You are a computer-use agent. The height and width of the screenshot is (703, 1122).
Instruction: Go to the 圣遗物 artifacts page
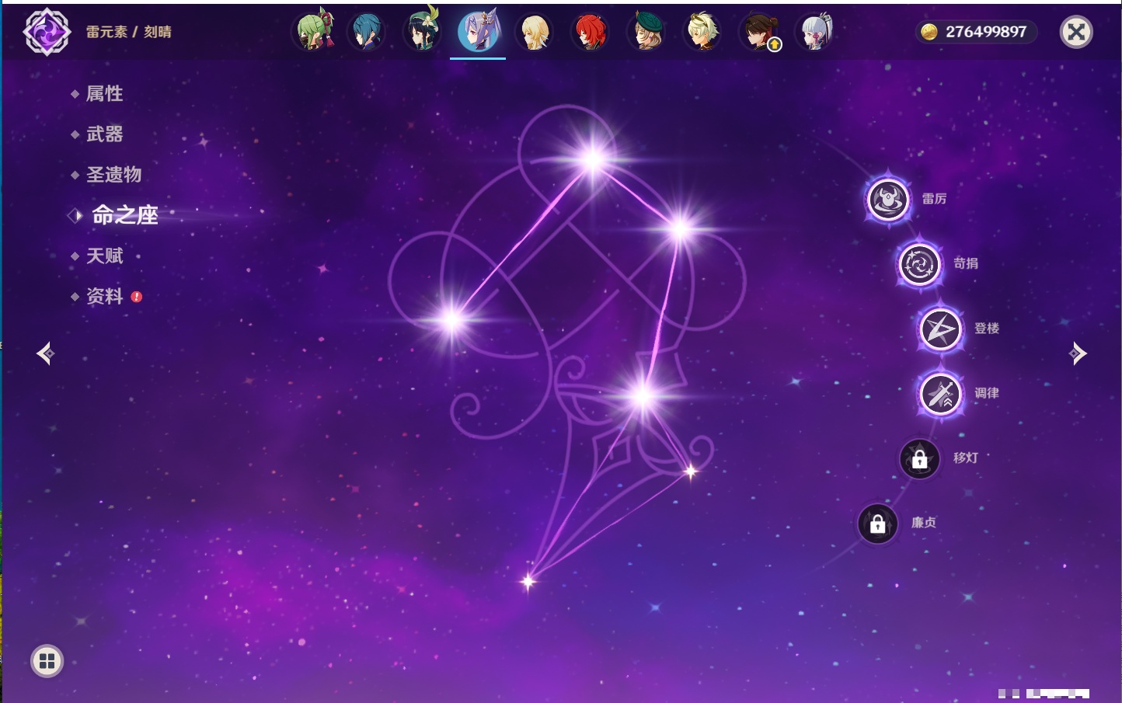click(x=113, y=175)
